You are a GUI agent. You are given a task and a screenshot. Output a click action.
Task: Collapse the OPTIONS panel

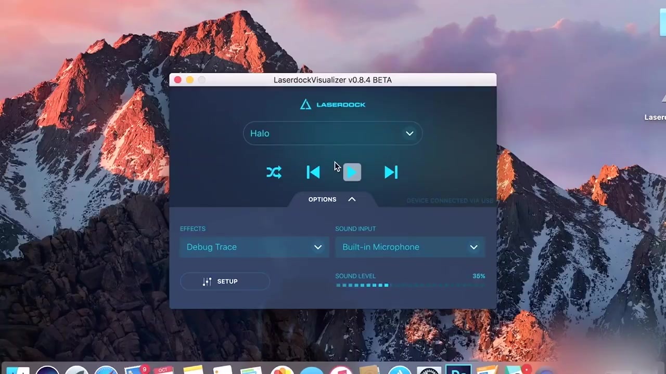[332, 199]
